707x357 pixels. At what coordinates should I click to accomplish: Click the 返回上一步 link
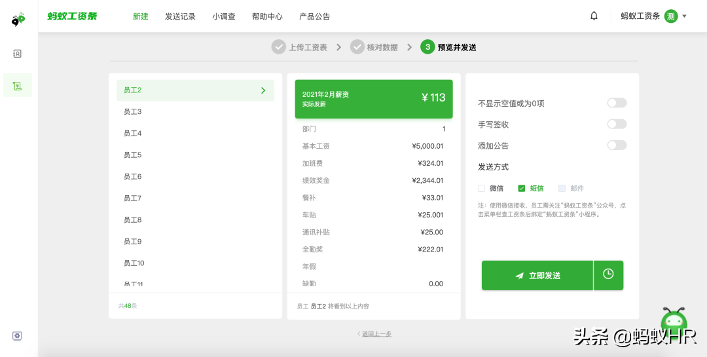[x=376, y=334]
